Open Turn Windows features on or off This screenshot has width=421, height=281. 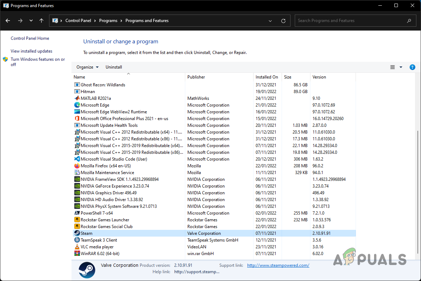coord(38,62)
